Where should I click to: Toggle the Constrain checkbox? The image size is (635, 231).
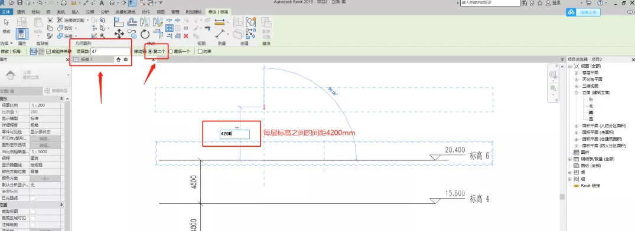point(200,52)
